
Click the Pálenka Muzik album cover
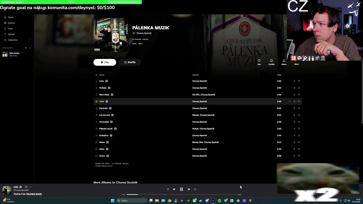(x=111, y=35)
